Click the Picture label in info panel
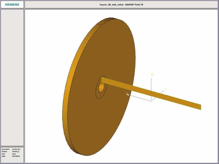The image size is (219, 164). (5, 151)
